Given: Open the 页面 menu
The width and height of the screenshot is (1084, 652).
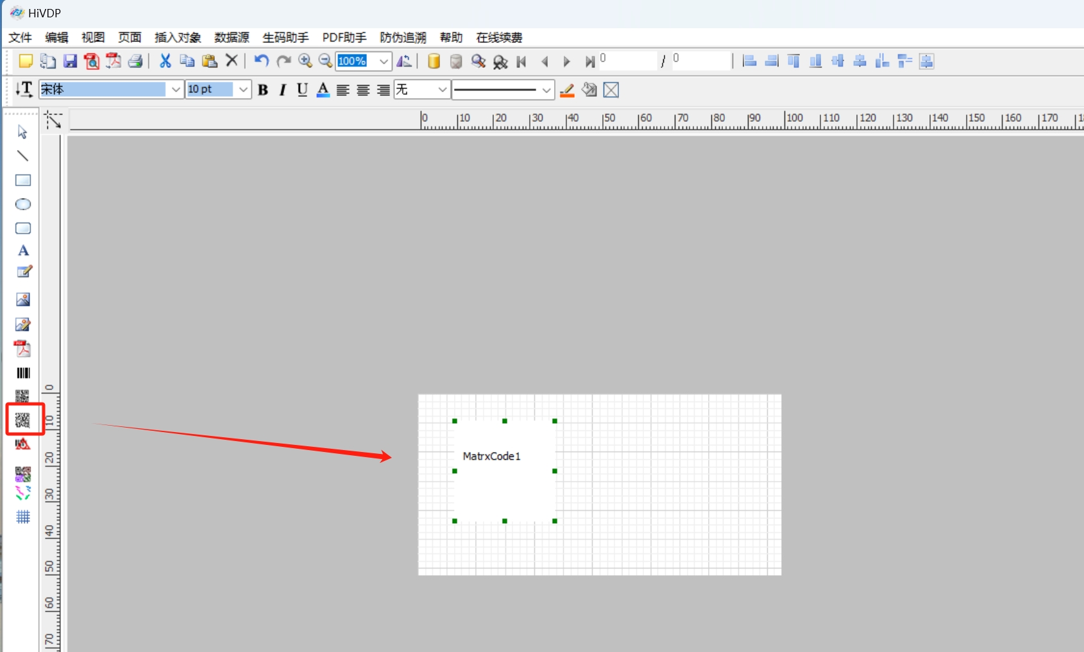Looking at the screenshot, I should point(130,37).
